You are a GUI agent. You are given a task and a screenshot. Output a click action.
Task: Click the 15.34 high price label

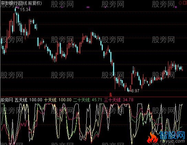pyautogui.click(x=25, y=10)
